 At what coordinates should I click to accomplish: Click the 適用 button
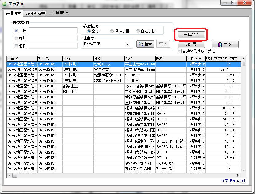[x=191, y=44]
